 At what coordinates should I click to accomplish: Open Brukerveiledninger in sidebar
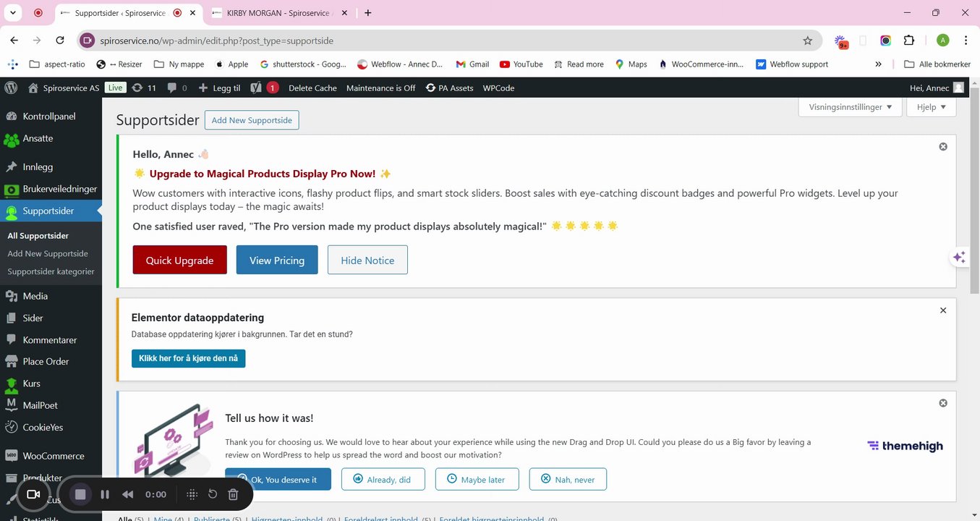51,189
